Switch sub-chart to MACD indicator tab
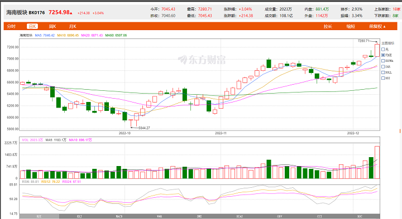The width and height of the screenshot is (402, 219). click(119, 216)
